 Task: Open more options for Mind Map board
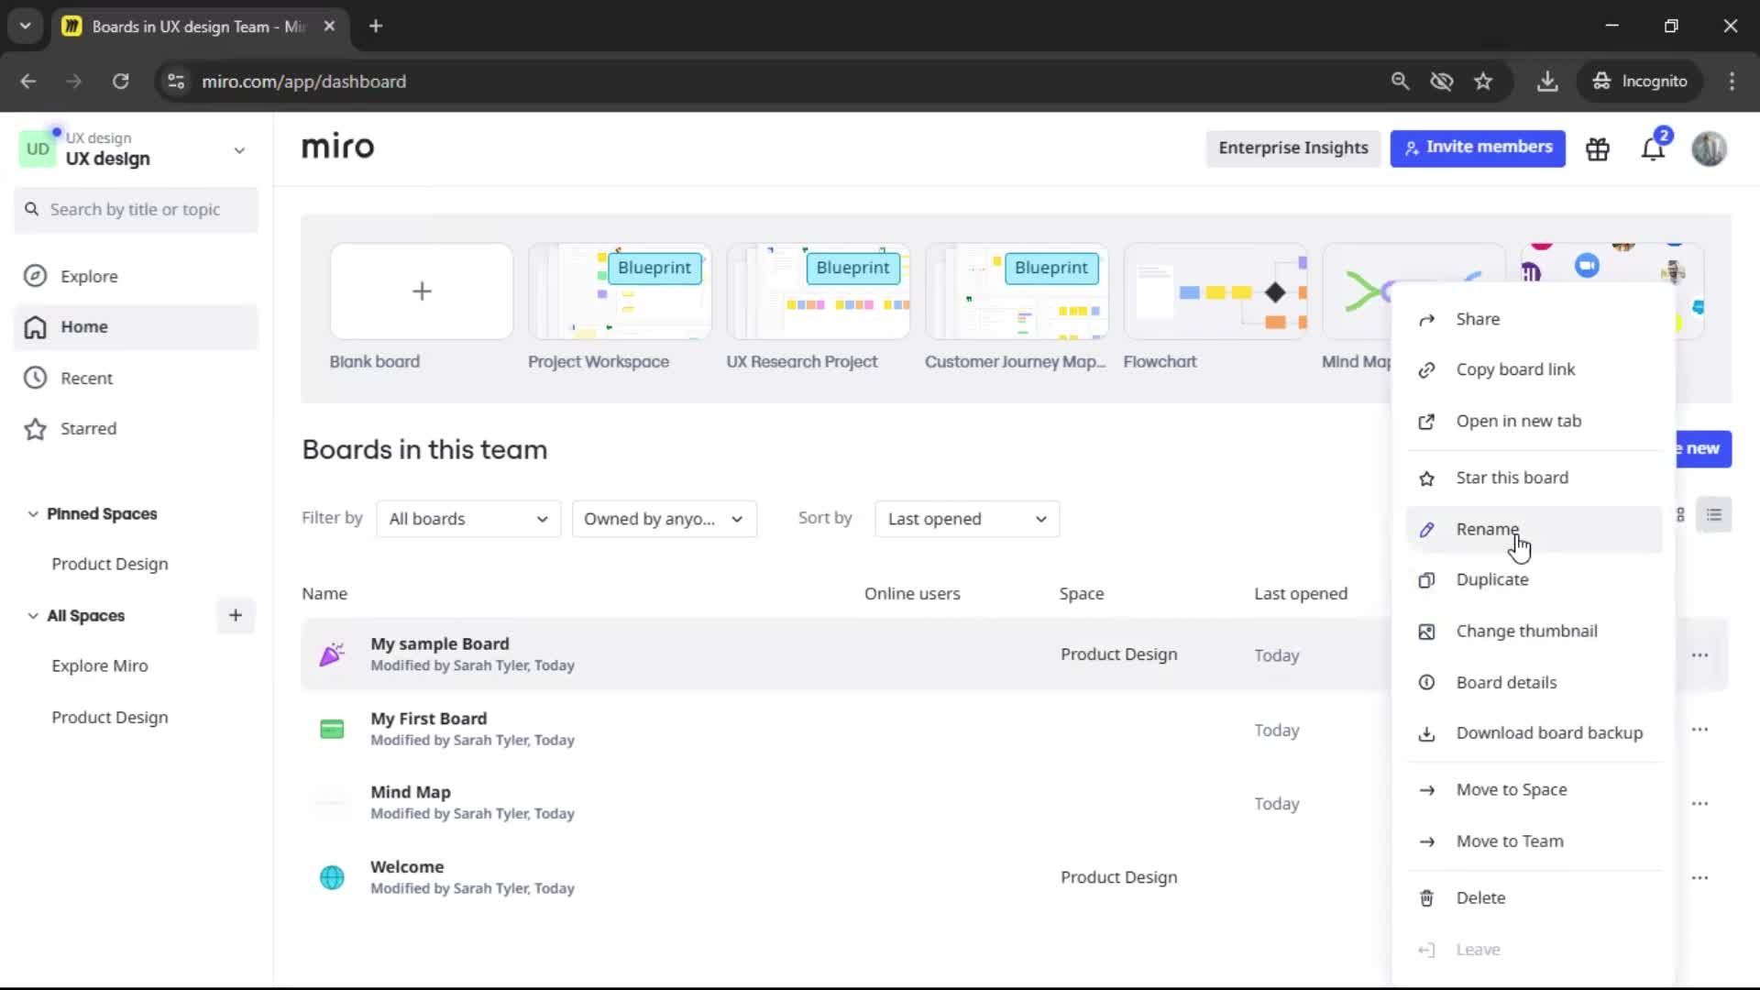tap(1699, 803)
